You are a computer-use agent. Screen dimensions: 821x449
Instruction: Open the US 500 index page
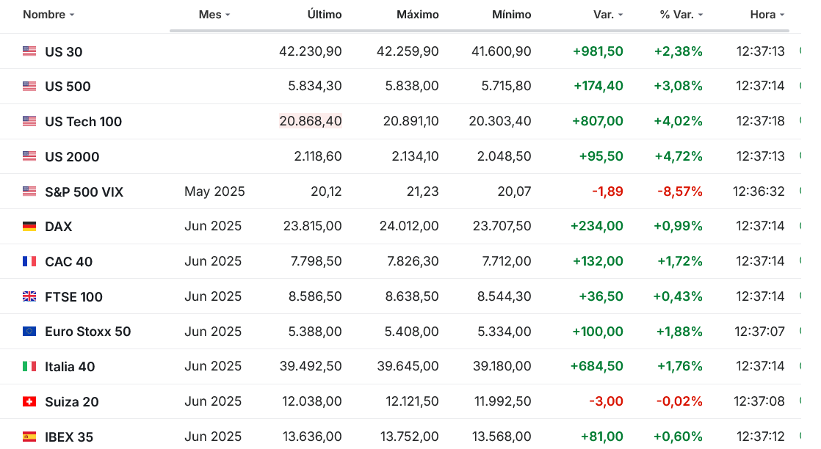tap(68, 87)
